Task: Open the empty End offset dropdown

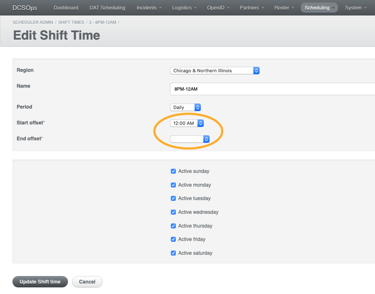Action: tap(190, 139)
